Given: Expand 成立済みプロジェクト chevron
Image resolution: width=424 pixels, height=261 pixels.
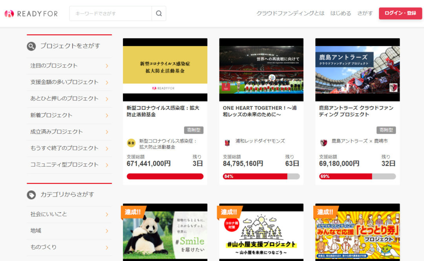Looking at the screenshot, I should pyautogui.click(x=107, y=132).
